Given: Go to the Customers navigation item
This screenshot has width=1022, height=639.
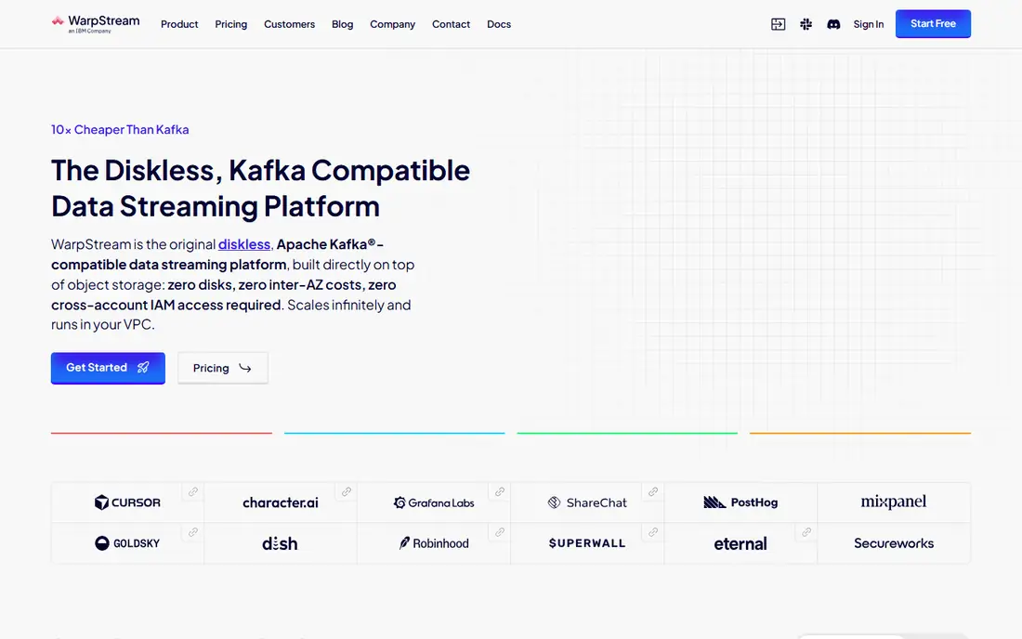Looking at the screenshot, I should [289, 24].
